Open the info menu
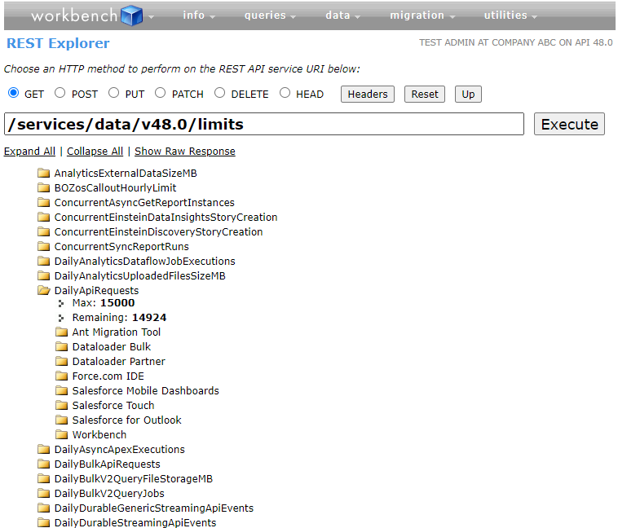The height and width of the screenshot is (528, 618). pos(199,15)
